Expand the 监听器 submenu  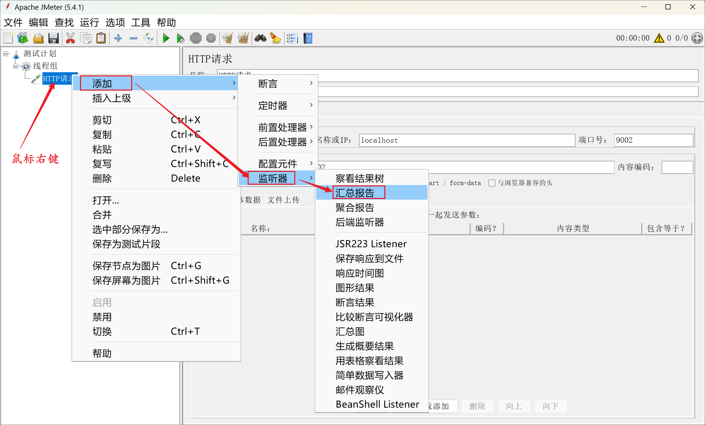click(278, 178)
